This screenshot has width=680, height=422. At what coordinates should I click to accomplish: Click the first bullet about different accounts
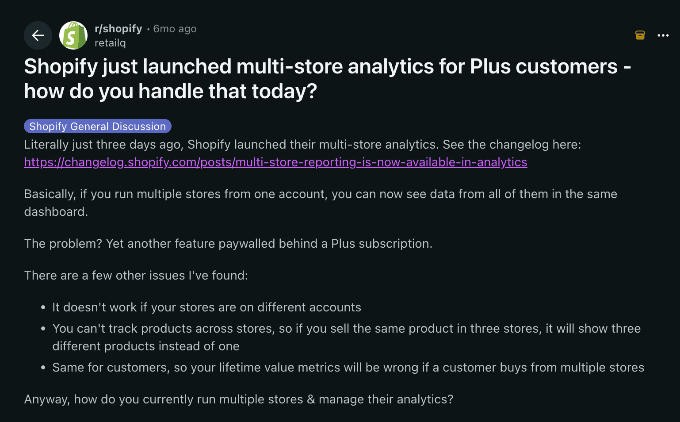tap(206, 307)
